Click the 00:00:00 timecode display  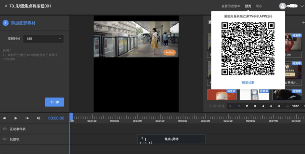point(56,118)
